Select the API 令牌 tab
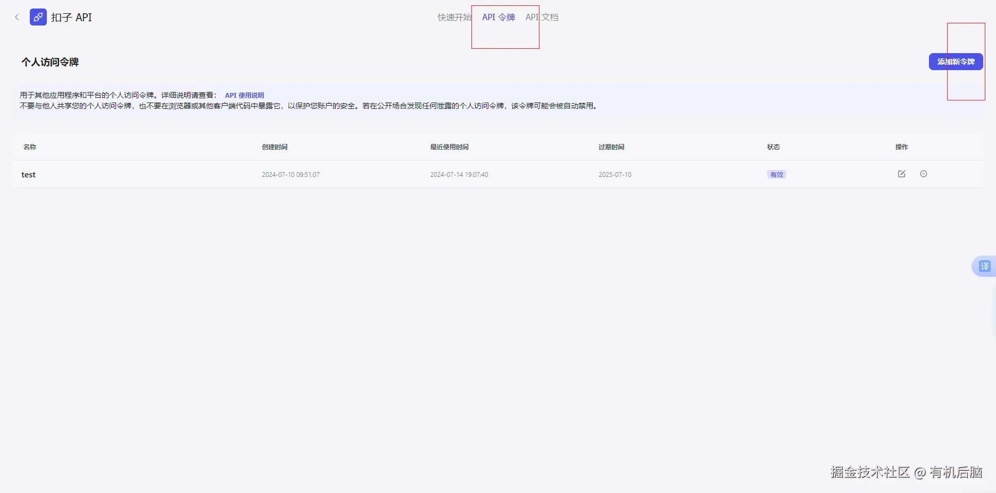The width and height of the screenshot is (996, 493). coord(499,18)
